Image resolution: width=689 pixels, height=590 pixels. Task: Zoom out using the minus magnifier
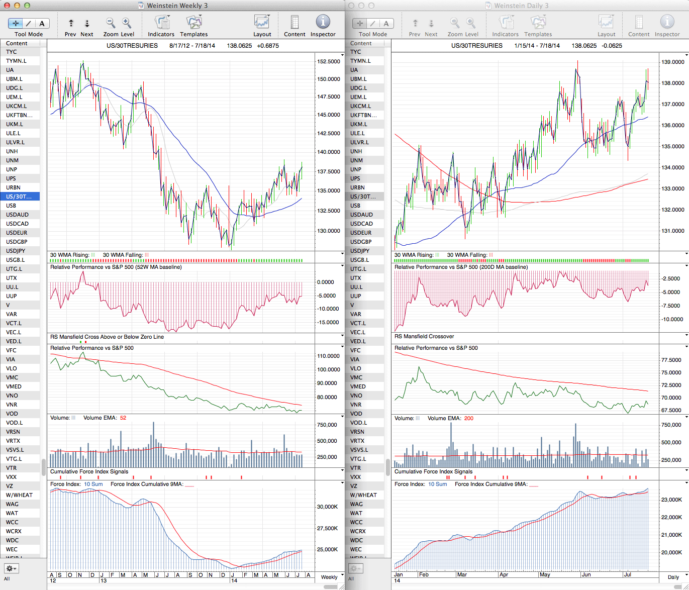tap(111, 23)
